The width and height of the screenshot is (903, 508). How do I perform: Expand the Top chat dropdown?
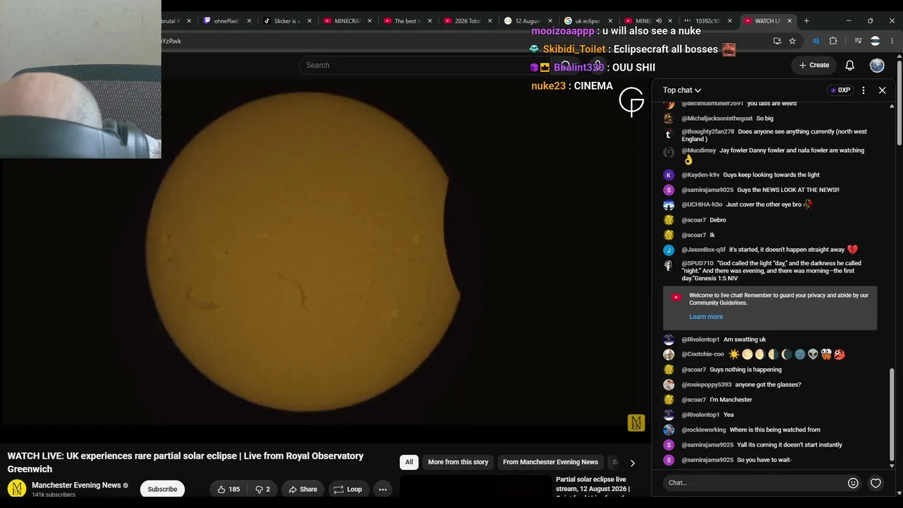(681, 90)
